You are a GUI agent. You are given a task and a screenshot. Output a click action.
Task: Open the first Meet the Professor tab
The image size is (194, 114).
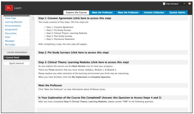tap(102, 12)
